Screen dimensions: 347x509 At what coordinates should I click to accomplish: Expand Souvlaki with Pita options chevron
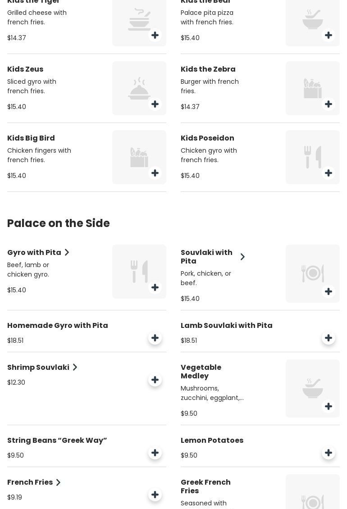[242, 257]
